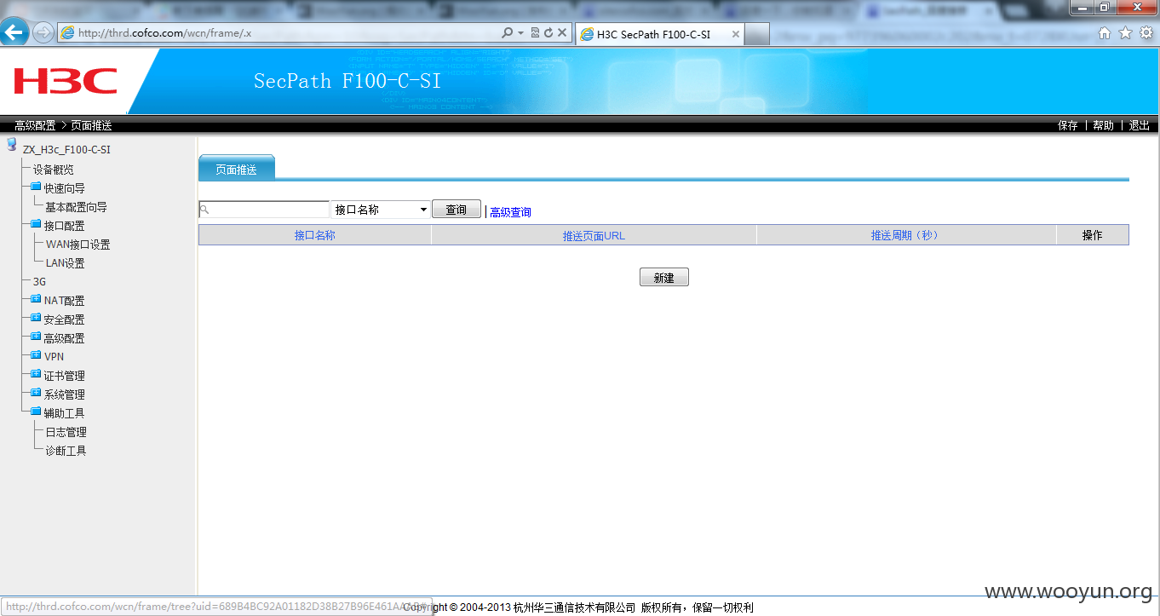Click 高级配置 tree label
The width and height of the screenshot is (1160, 616).
click(x=65, y=338)
